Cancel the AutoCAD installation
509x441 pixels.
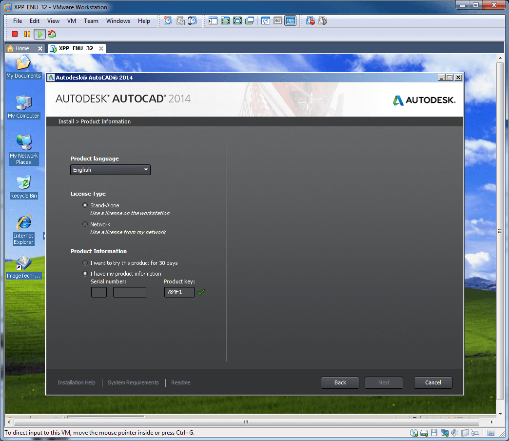pyautogui.click(x=433, y=382)
